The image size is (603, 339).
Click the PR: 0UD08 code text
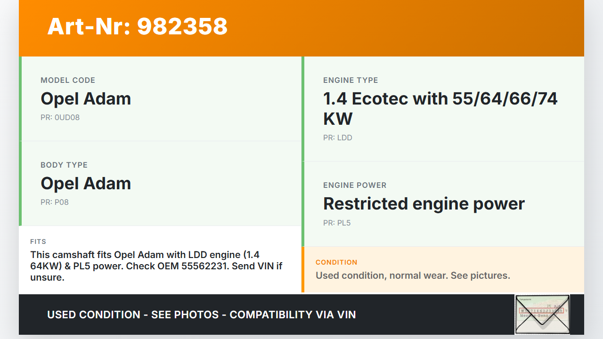click(x=60, y=118)
